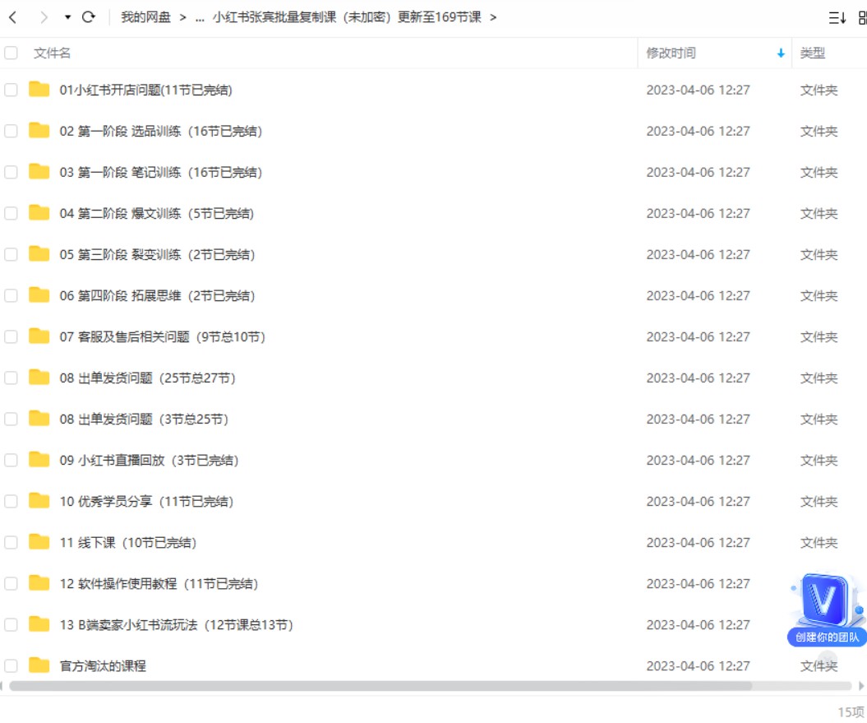Image resolution: width=867 pixels, height=723 pixels.
Task: Select 05 第三阶段 裂变训练 folder name
Action: pos(158,255)
